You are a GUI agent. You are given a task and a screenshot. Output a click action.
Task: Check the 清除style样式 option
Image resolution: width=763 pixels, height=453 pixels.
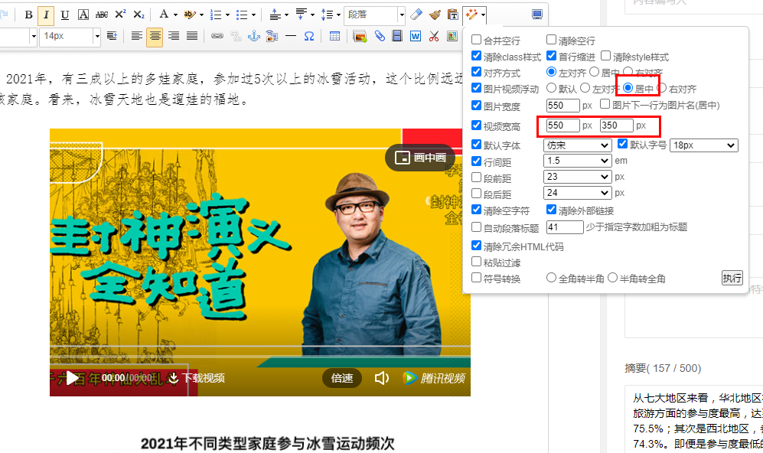point(606,56)
